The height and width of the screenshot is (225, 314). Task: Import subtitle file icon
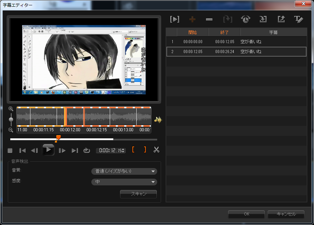263,19
